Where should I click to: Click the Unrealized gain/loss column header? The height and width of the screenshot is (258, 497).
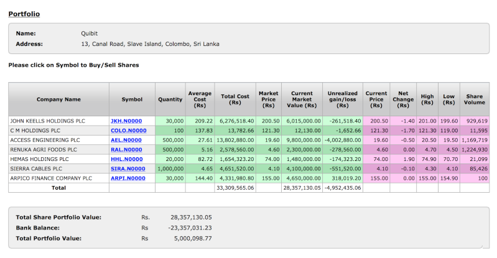342,99
